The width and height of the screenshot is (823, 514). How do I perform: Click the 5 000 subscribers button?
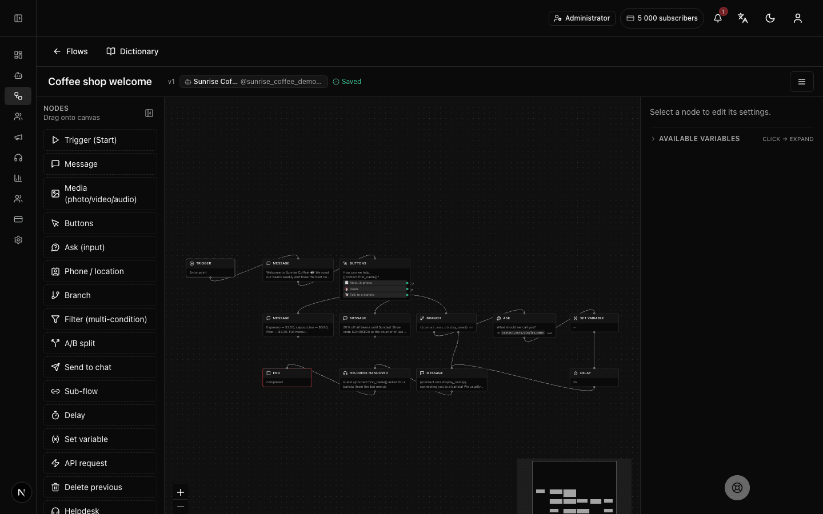pos(662,18)
